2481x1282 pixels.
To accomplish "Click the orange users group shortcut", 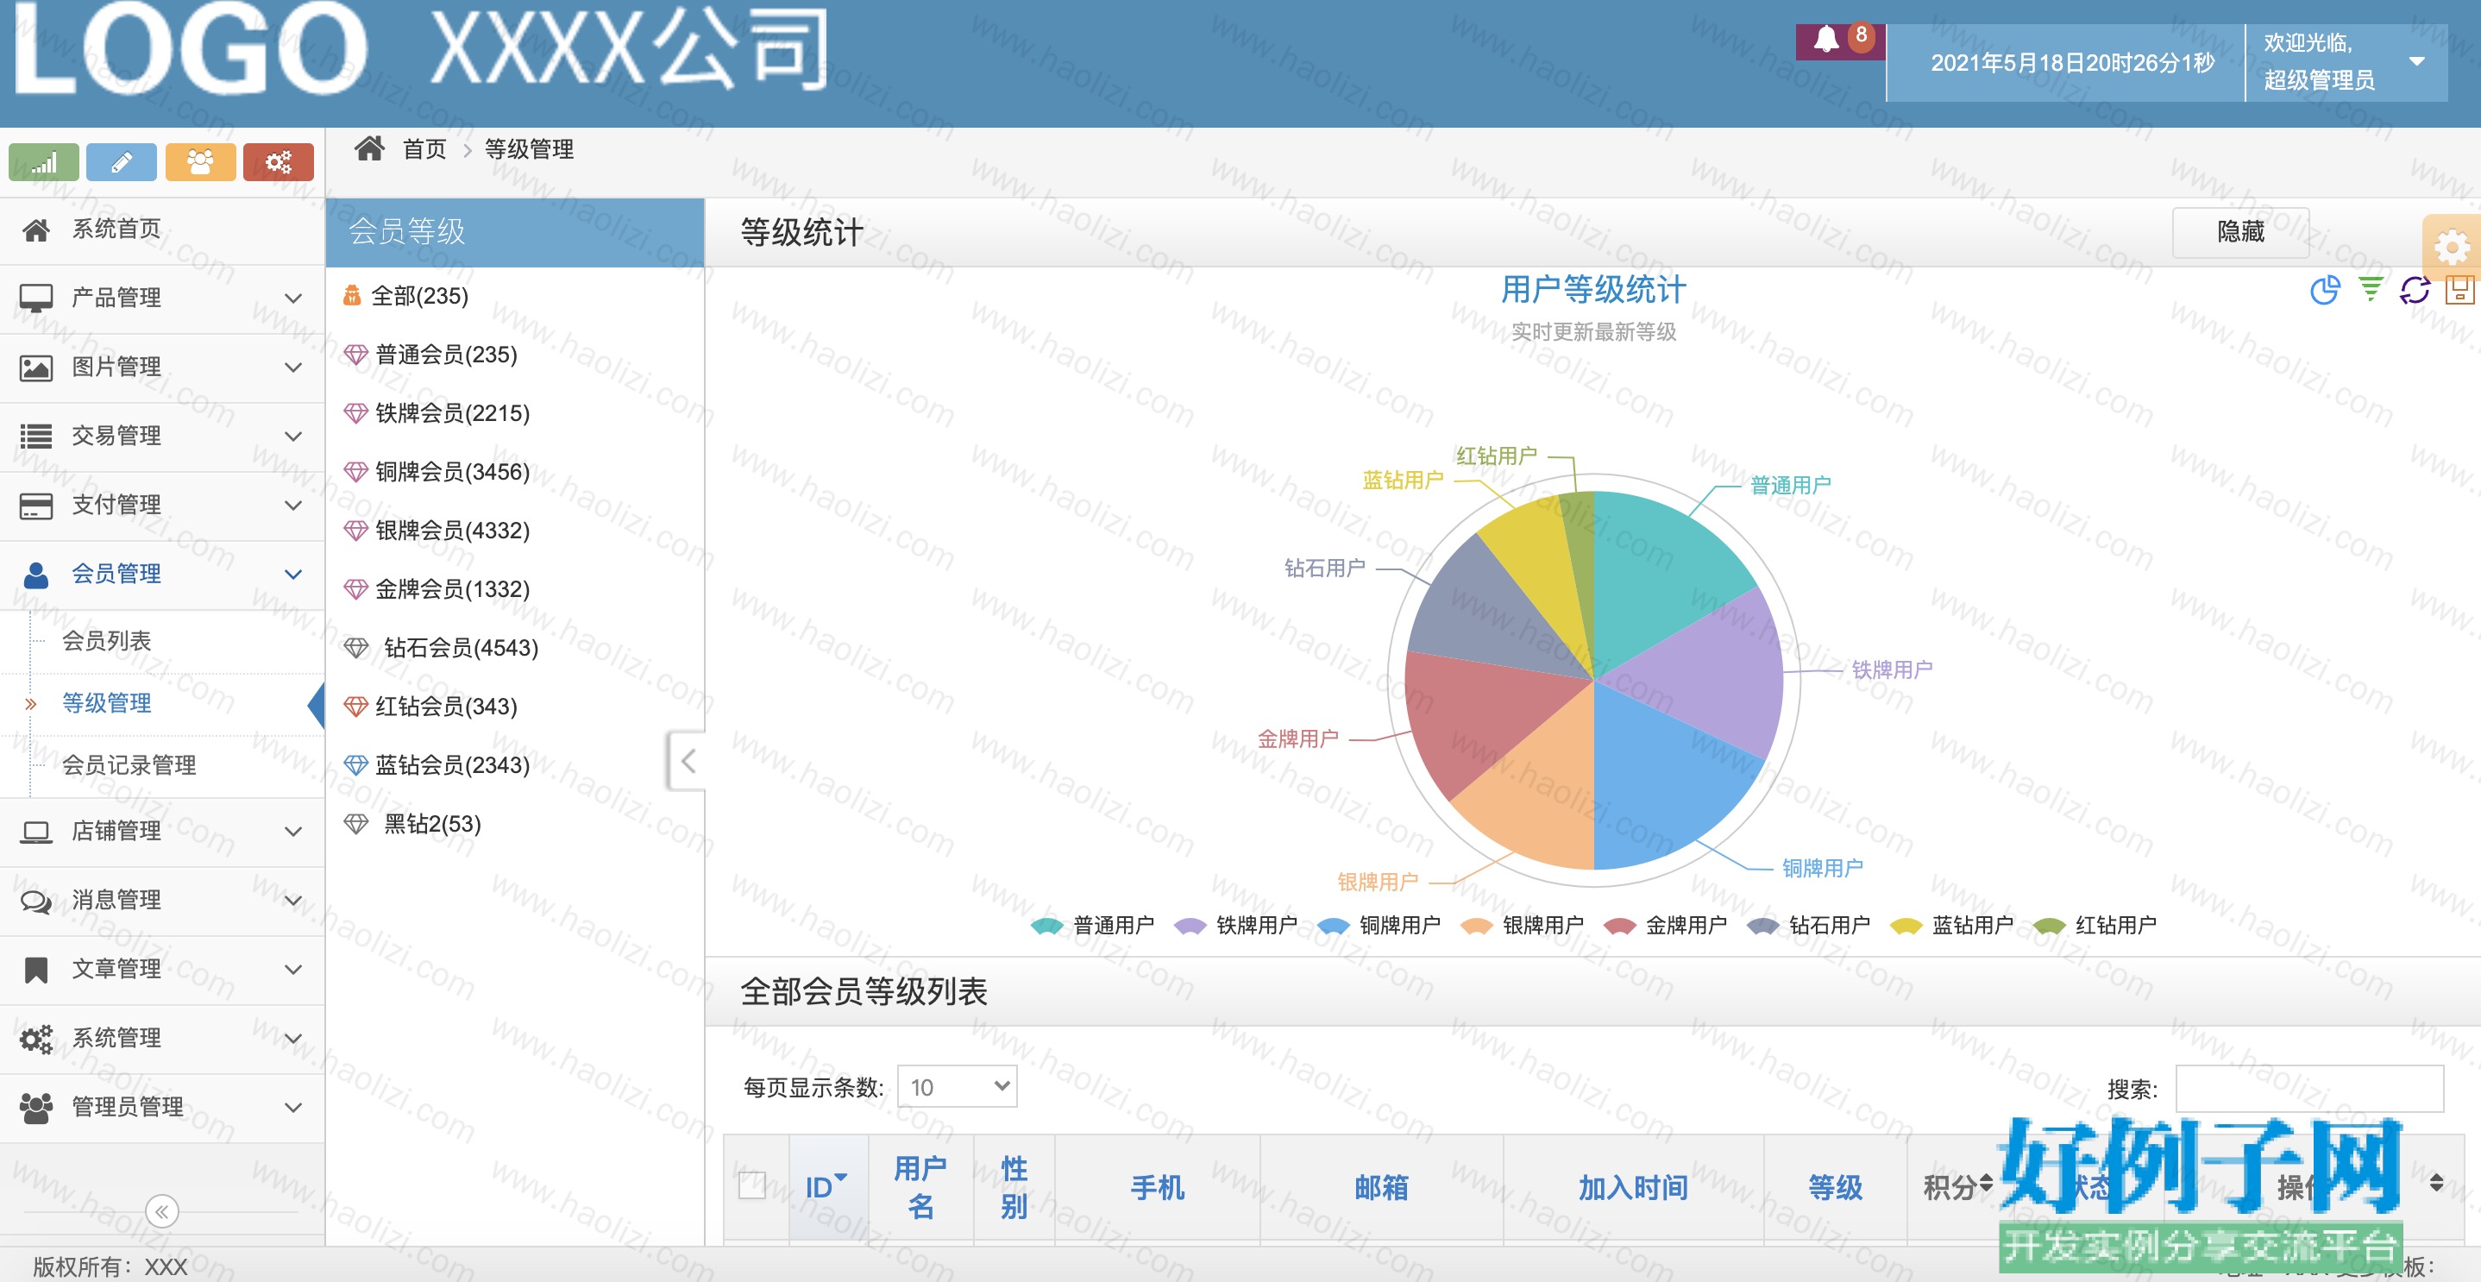I will coord(200,162).
